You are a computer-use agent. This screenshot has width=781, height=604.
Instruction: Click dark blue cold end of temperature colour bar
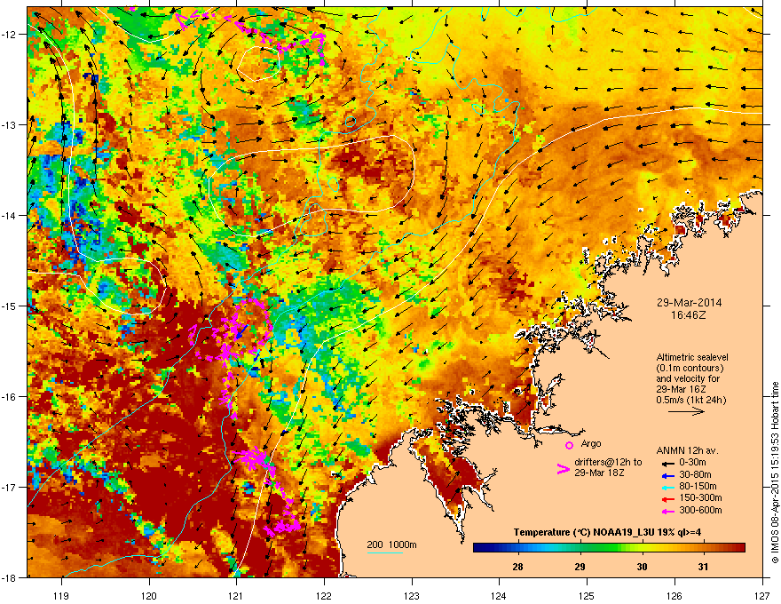point(483,548)
